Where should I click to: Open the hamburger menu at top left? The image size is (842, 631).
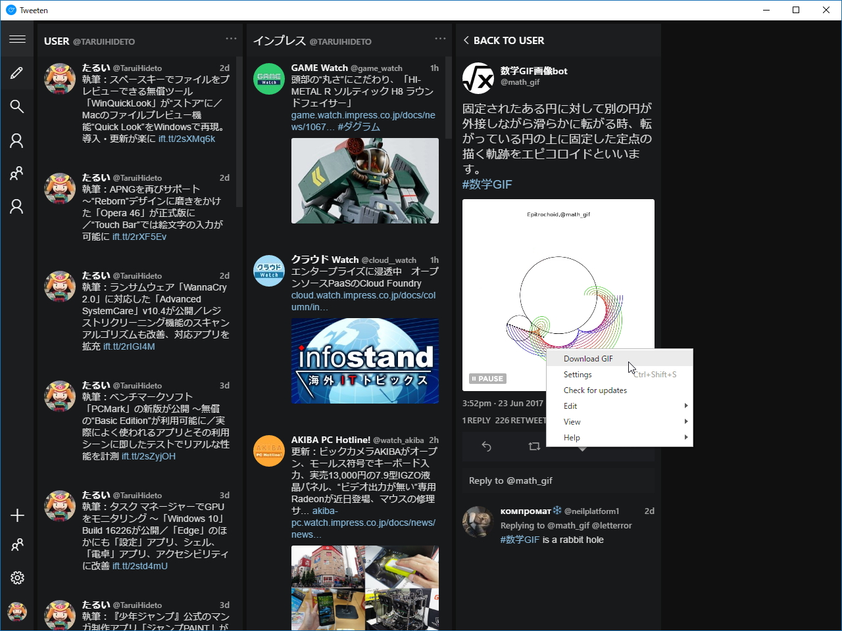17,39
